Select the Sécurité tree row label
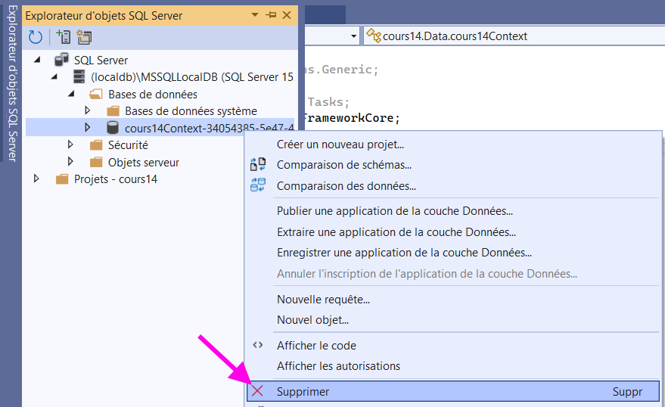Screen dimensions: 665x407 click(128, 145)
